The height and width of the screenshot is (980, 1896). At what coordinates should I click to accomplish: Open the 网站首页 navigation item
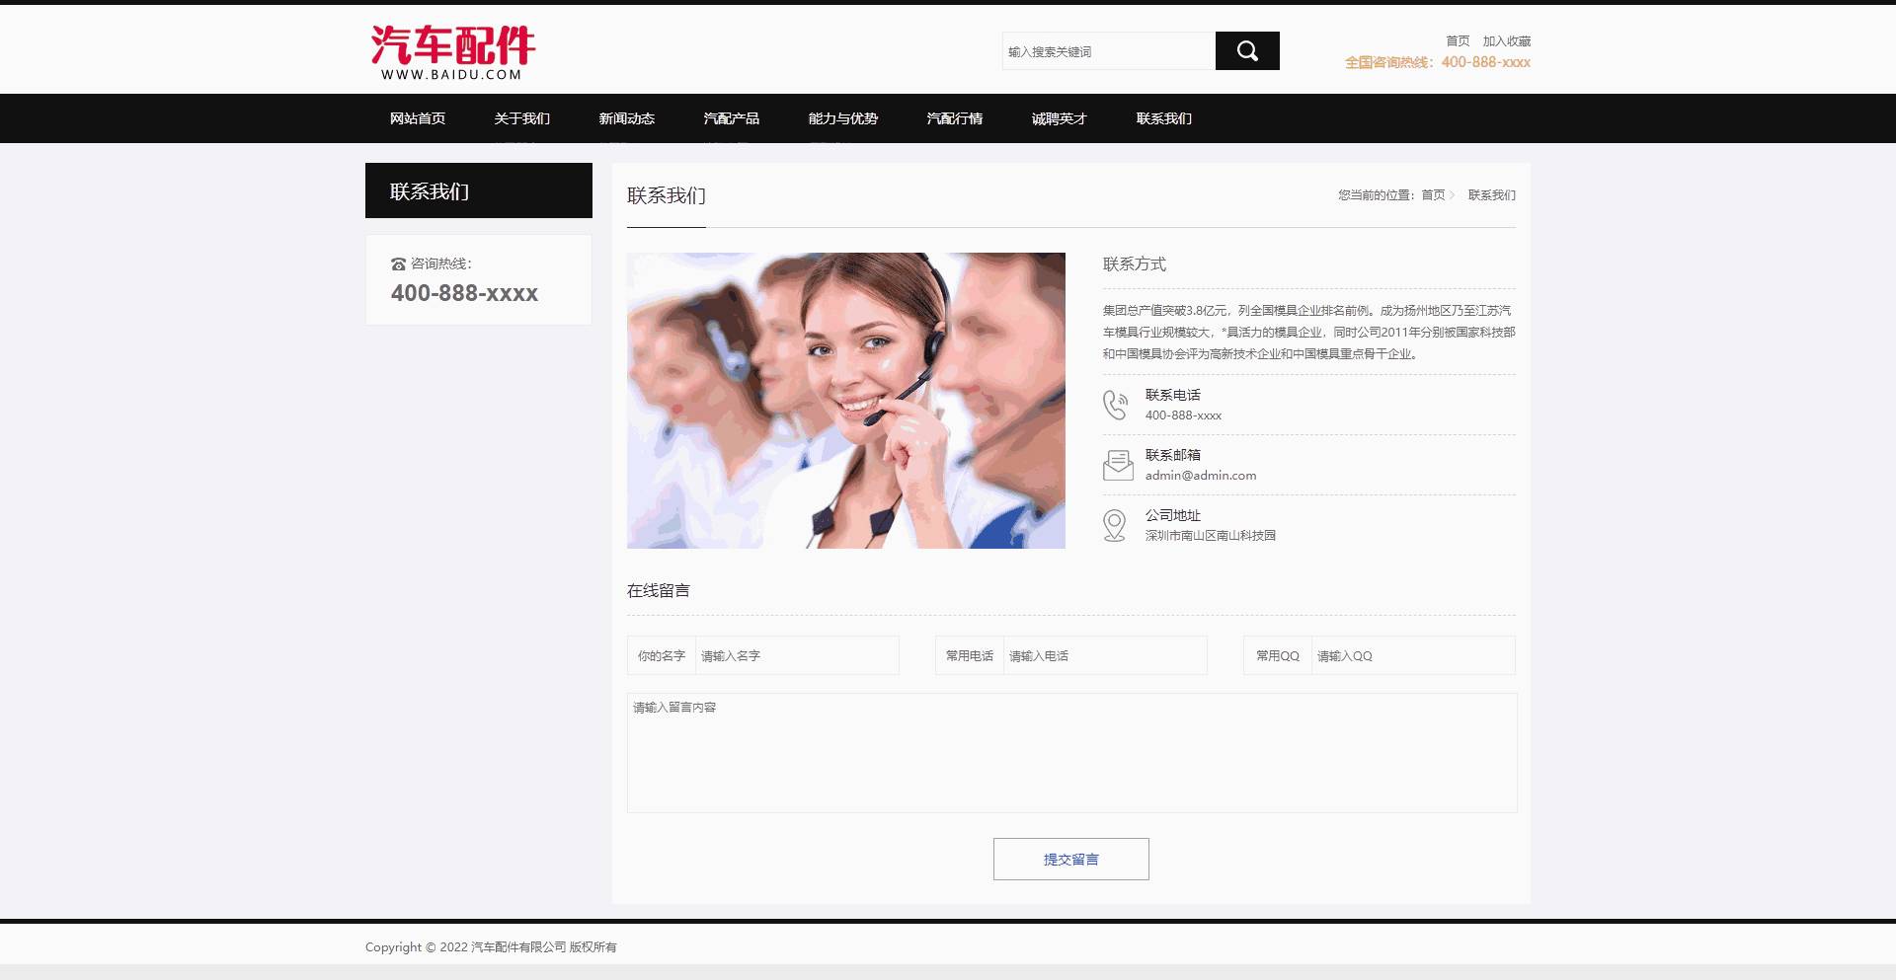pos(417,118)
